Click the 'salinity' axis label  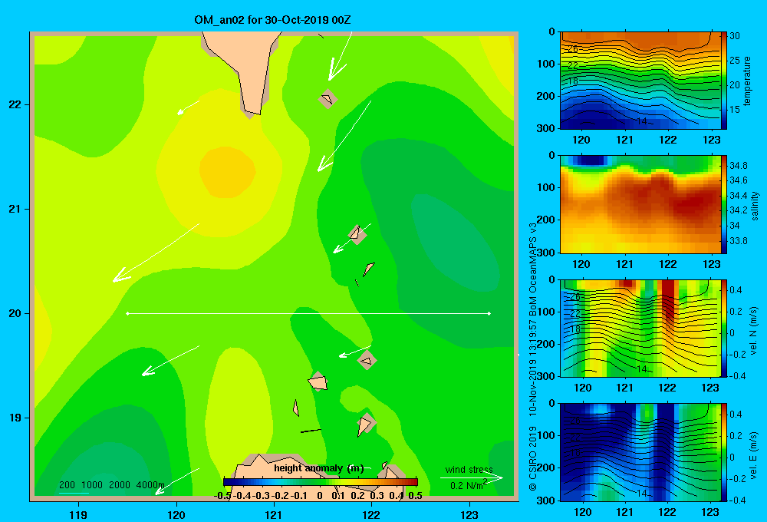coord(755,206)
